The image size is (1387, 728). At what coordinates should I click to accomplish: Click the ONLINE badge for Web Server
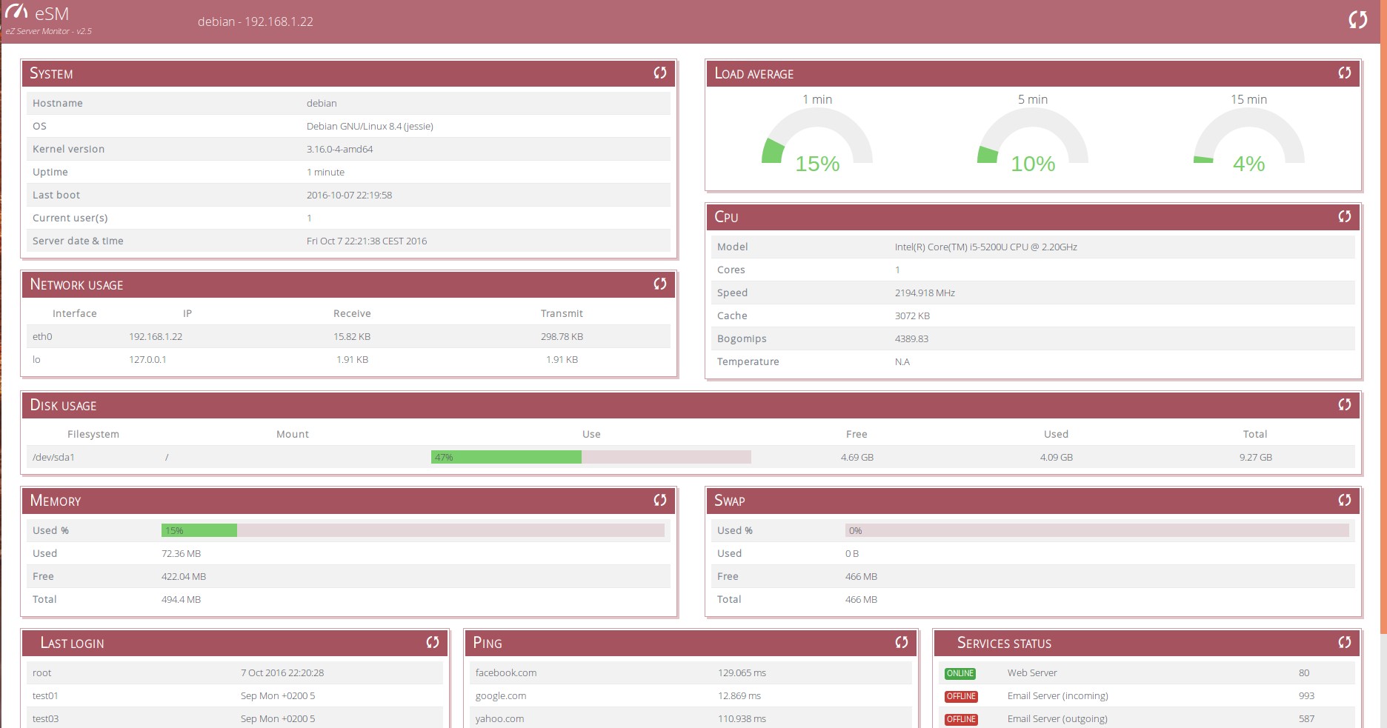point(960,673)
